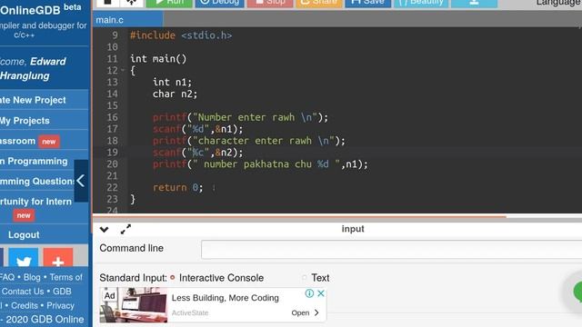The image size is (582, 327).
Task: Click the orange plus share icon
Action: (58, 258)
